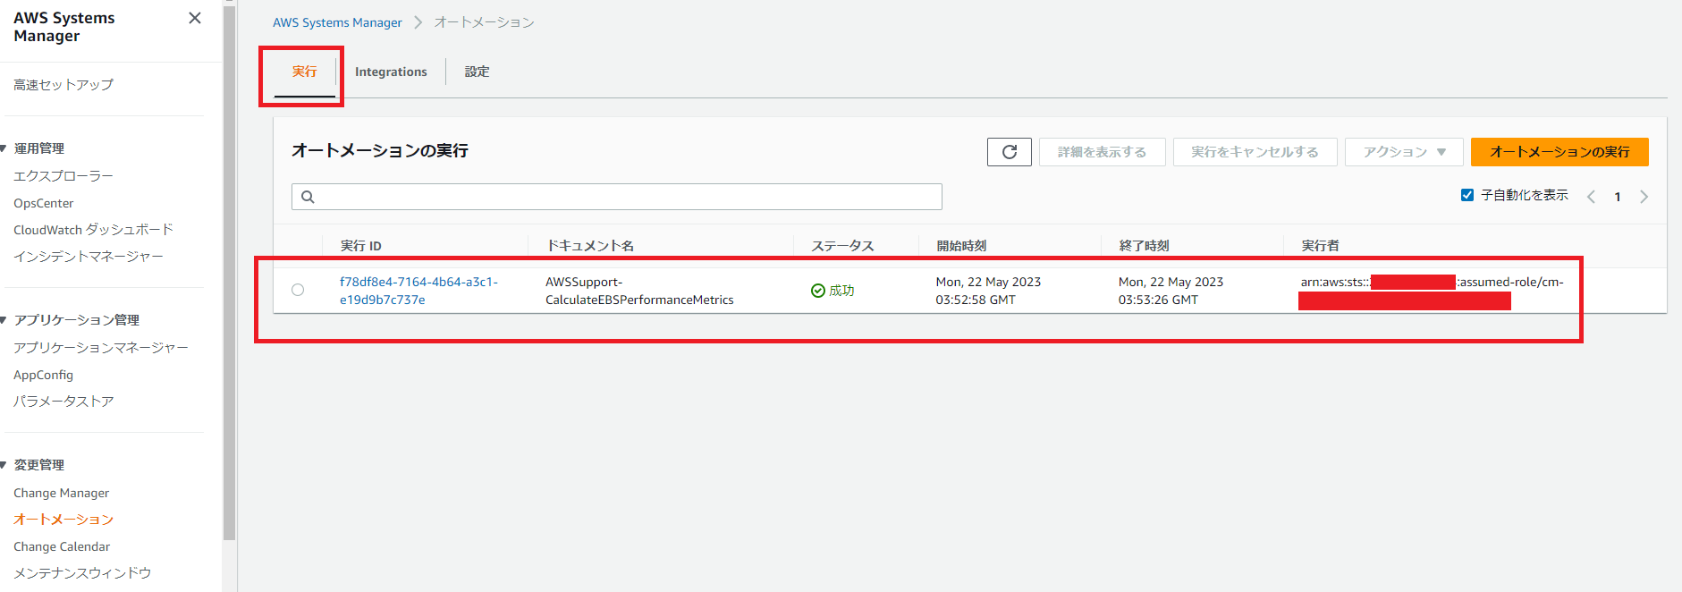Image resolution: width=1682 pixels, height=592 pixels.
Task: Click the 開始時刻 column header
Action: [961, 246]
